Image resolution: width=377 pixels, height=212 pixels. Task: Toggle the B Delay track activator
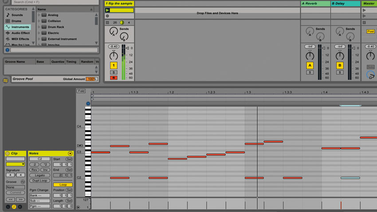pos(340,65)
